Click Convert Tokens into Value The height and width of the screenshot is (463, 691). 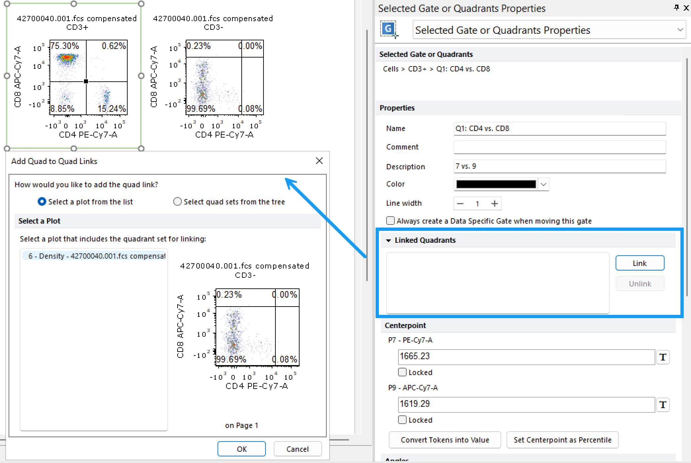[x=445, y=440]
